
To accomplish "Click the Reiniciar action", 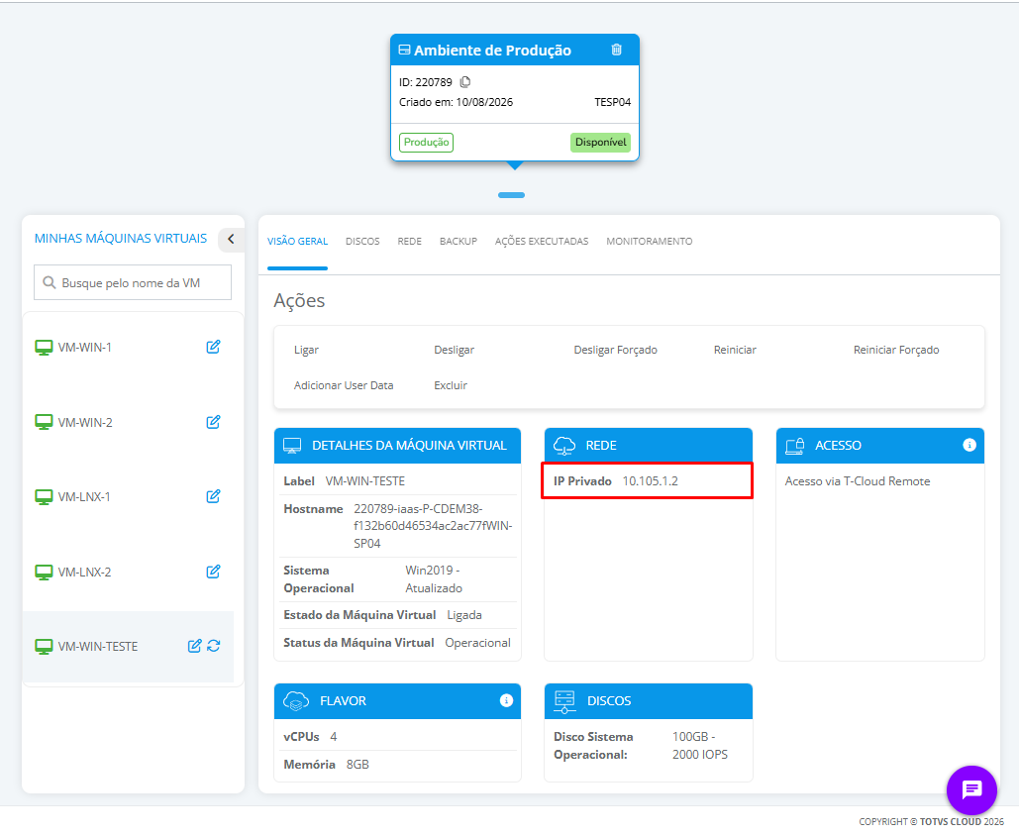I will click(735, 350).
